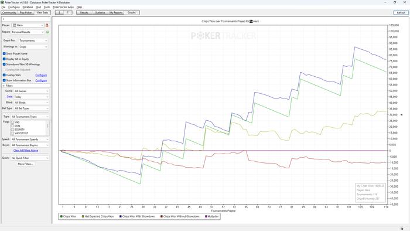Click the Chips Won green legend swatch
This screenshot has height=231, width=410.
coord(61,216)
